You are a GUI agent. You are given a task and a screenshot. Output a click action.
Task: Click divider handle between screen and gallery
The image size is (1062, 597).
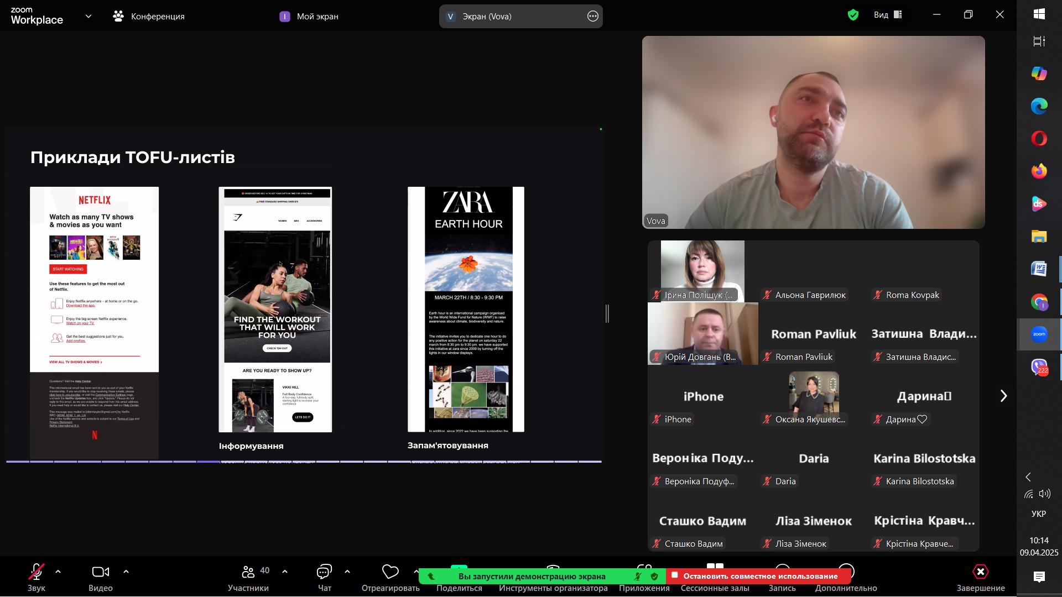pyautogui.click(x=607, y=313)
